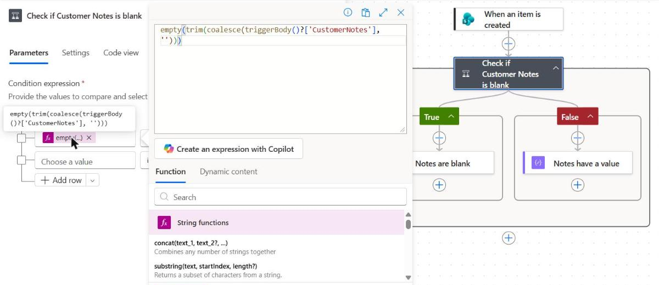659x285 pixels.
Task: Select the When an item is created trigger card
Action: pyautogui.click(x=509, y=19)
